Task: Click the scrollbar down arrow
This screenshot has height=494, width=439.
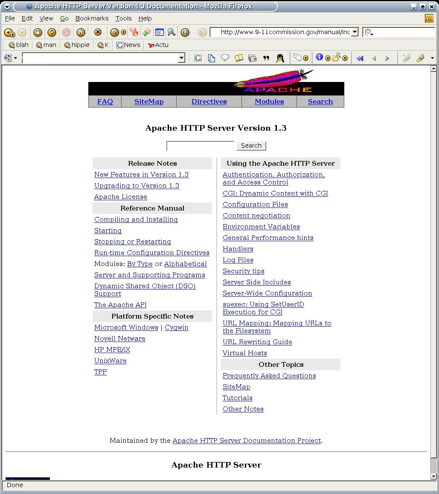Action: [433, 476]
